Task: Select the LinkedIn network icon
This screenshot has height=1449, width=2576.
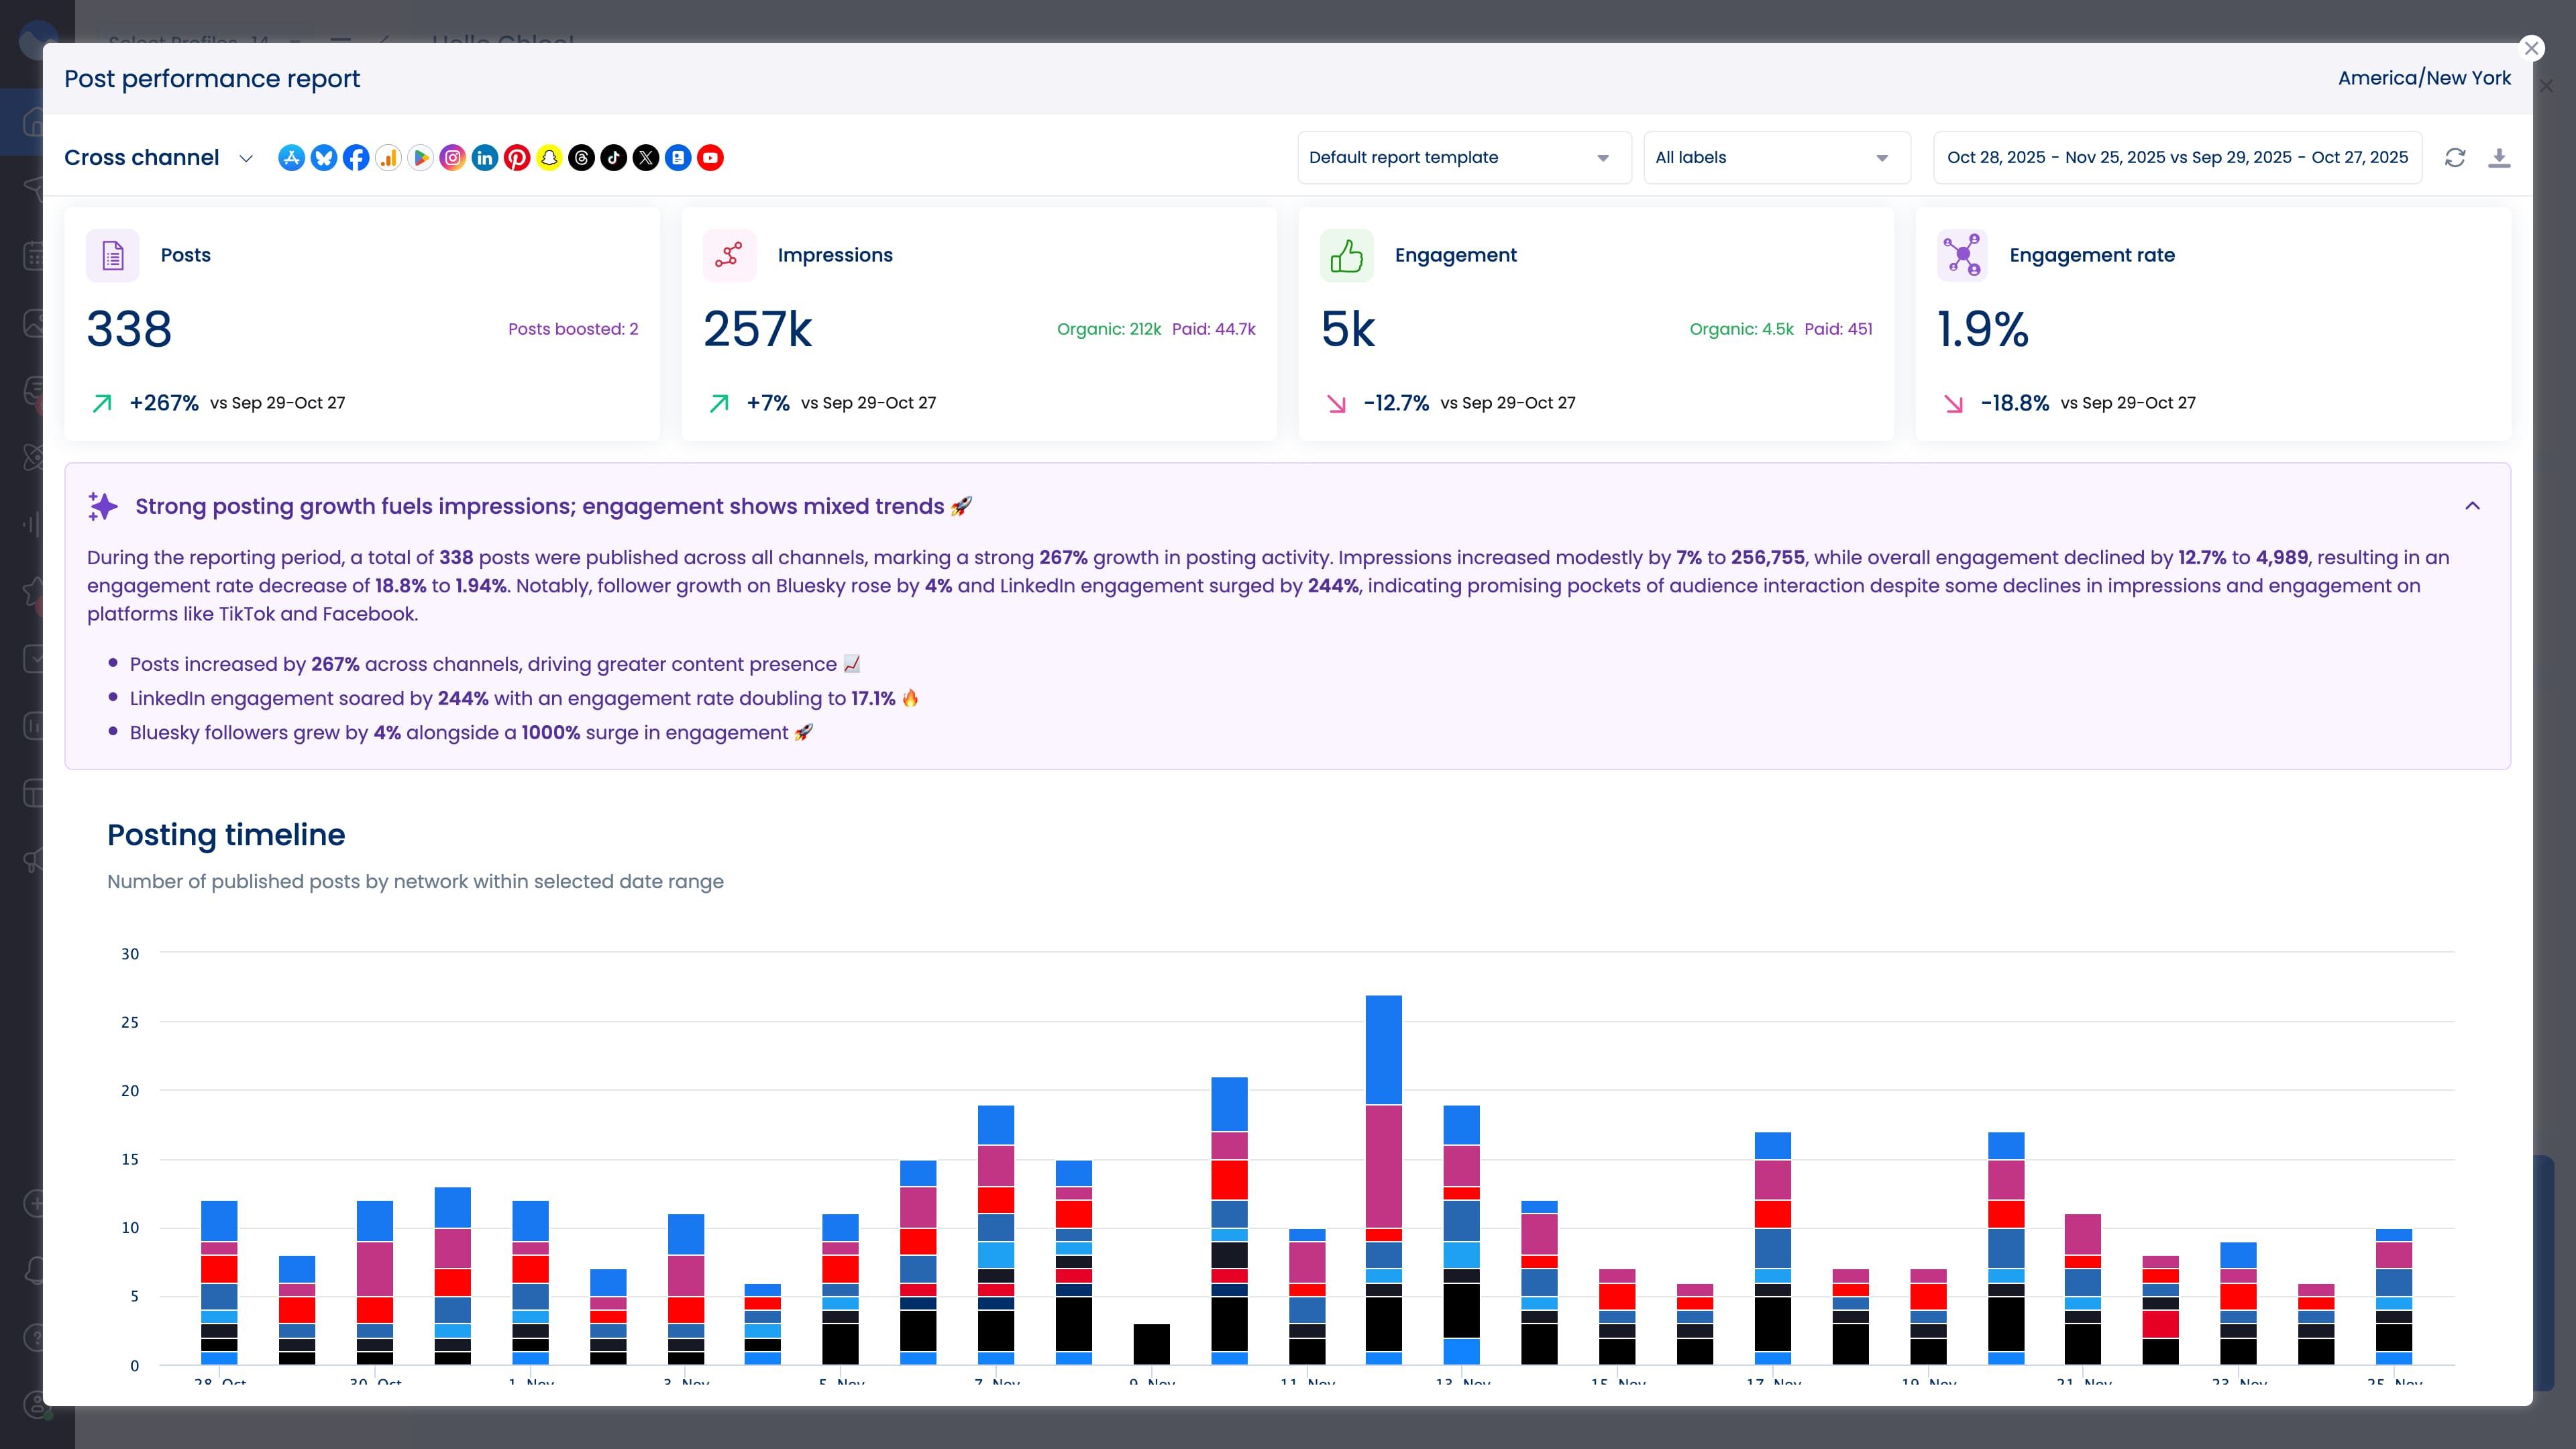Action: (x=485, y=157)
